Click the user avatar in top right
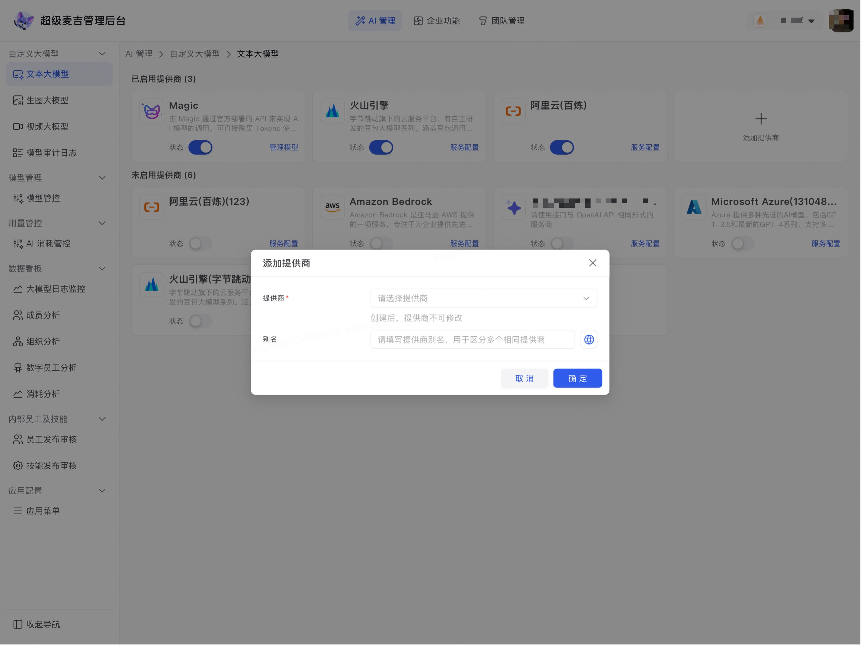The height and width of the screenshot is (645, 861). tap(841, 21)
